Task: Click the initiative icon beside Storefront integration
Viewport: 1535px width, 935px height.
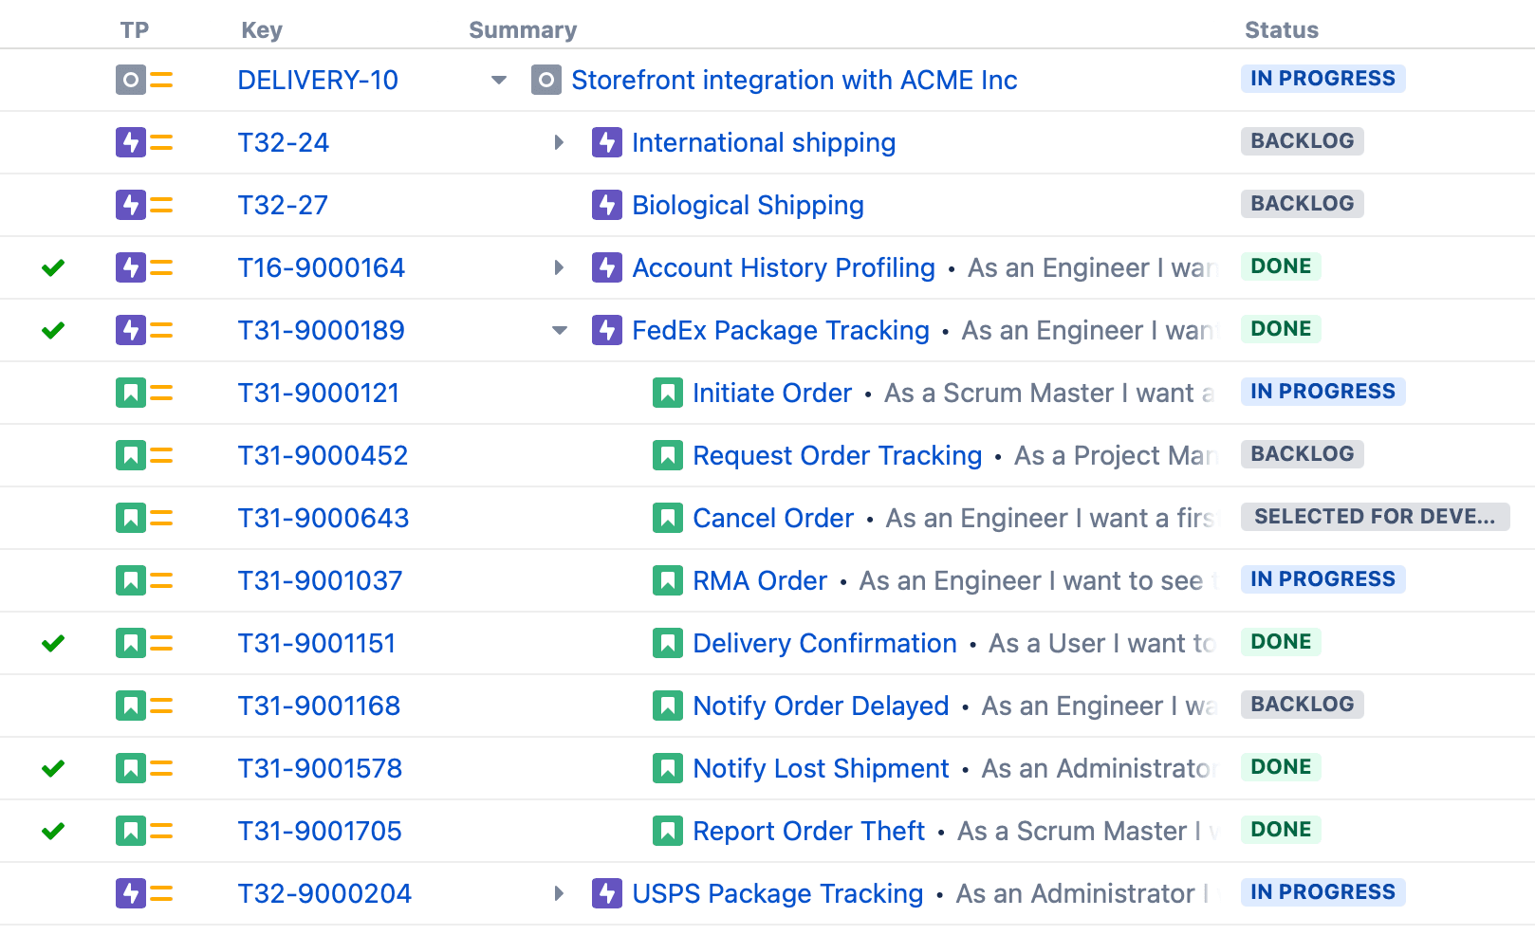Action: coord(546,80)
